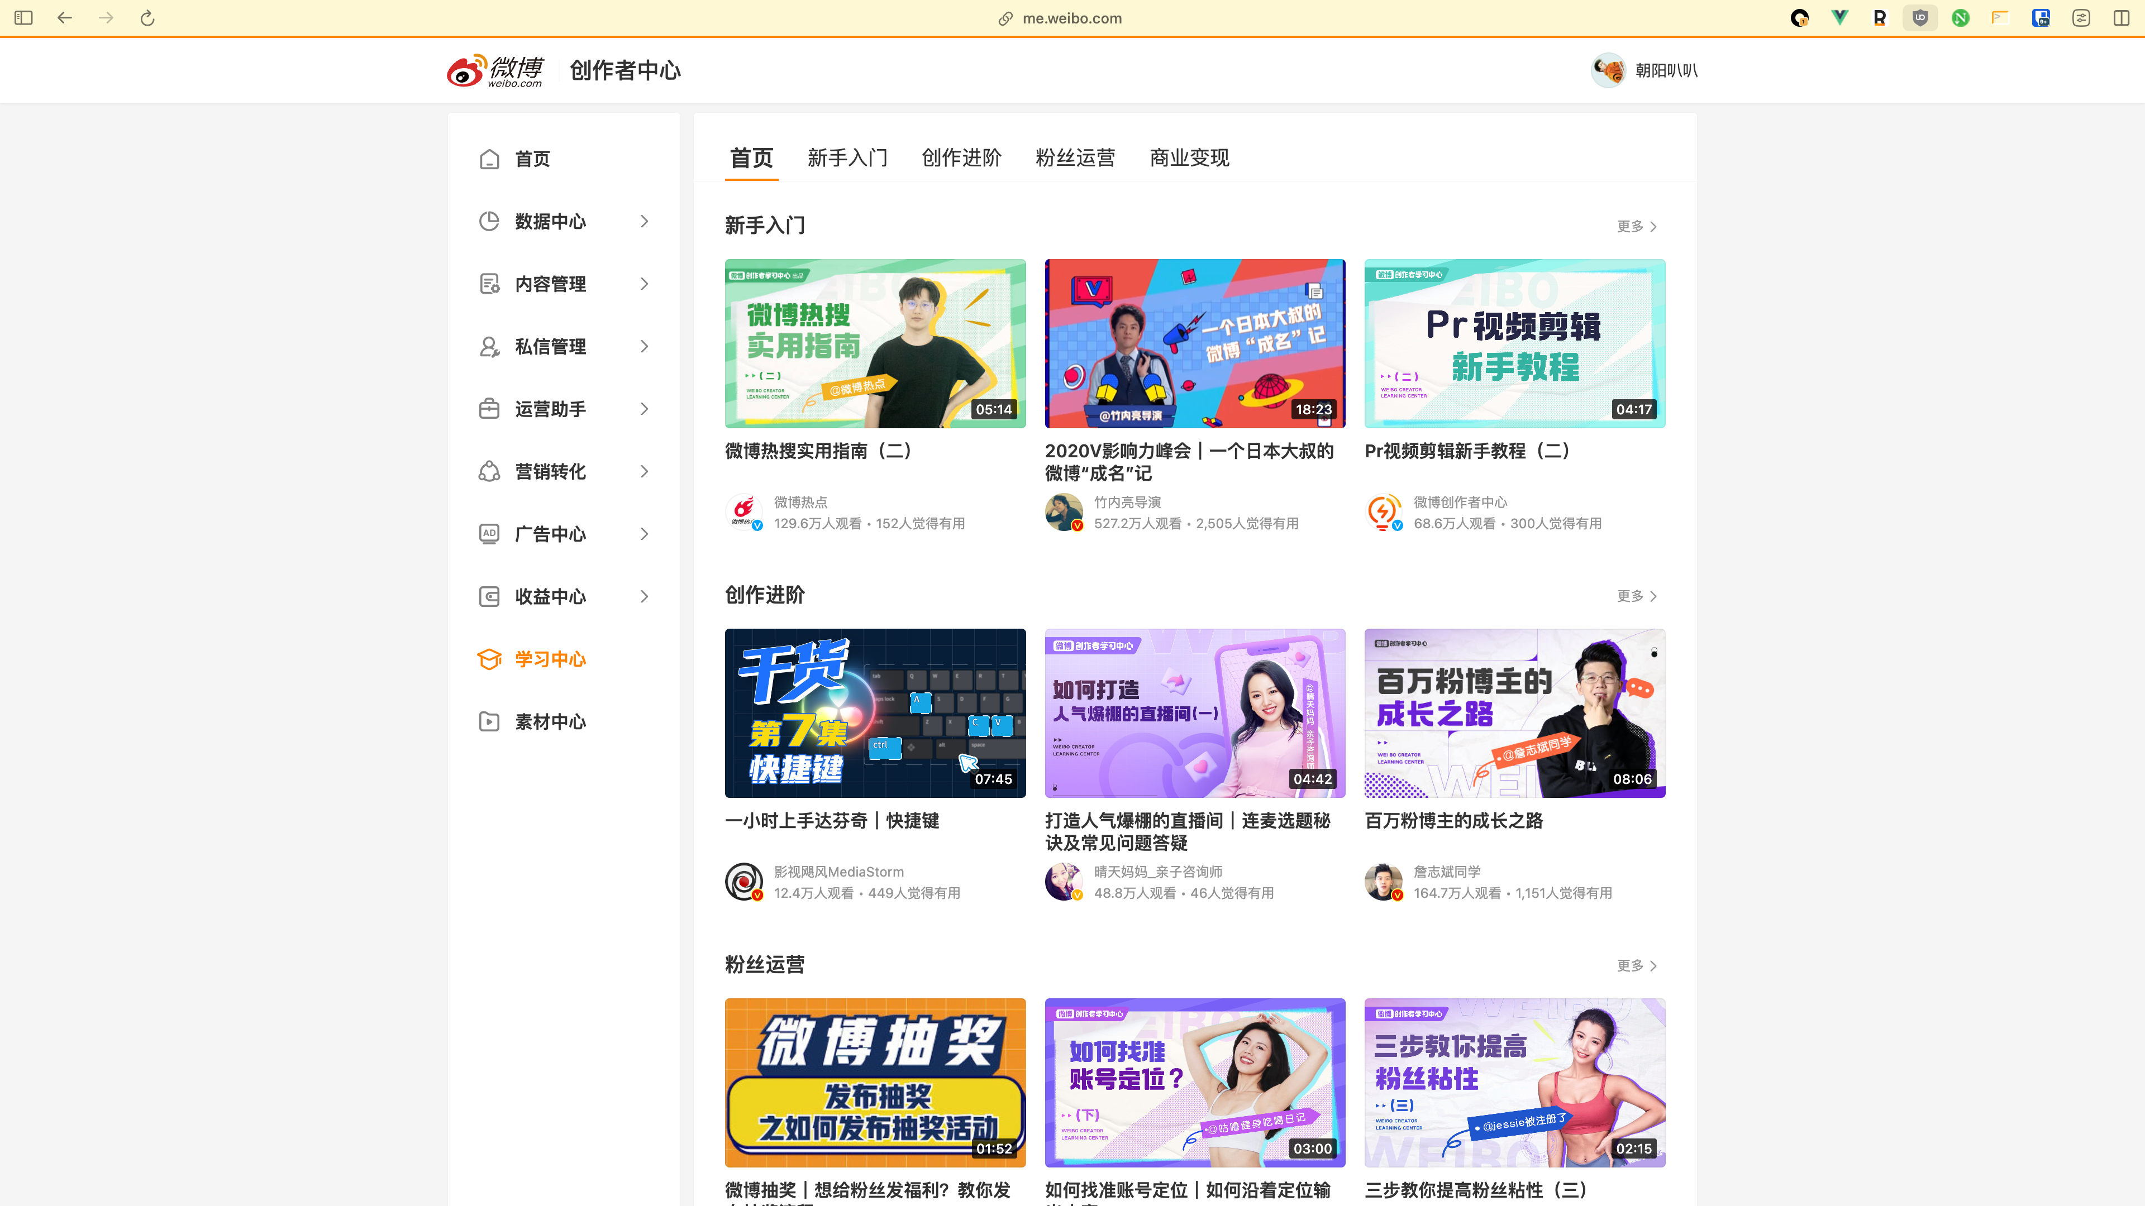Click the 创作者中心 header title

point(626,71)
